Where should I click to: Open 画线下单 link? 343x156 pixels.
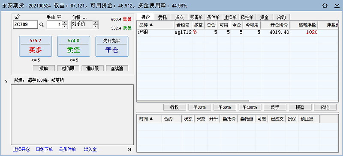tap(45, 150)
